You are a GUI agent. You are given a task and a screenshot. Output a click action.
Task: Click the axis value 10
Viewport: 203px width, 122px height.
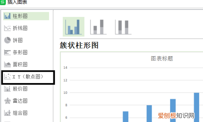coord(65,93)
